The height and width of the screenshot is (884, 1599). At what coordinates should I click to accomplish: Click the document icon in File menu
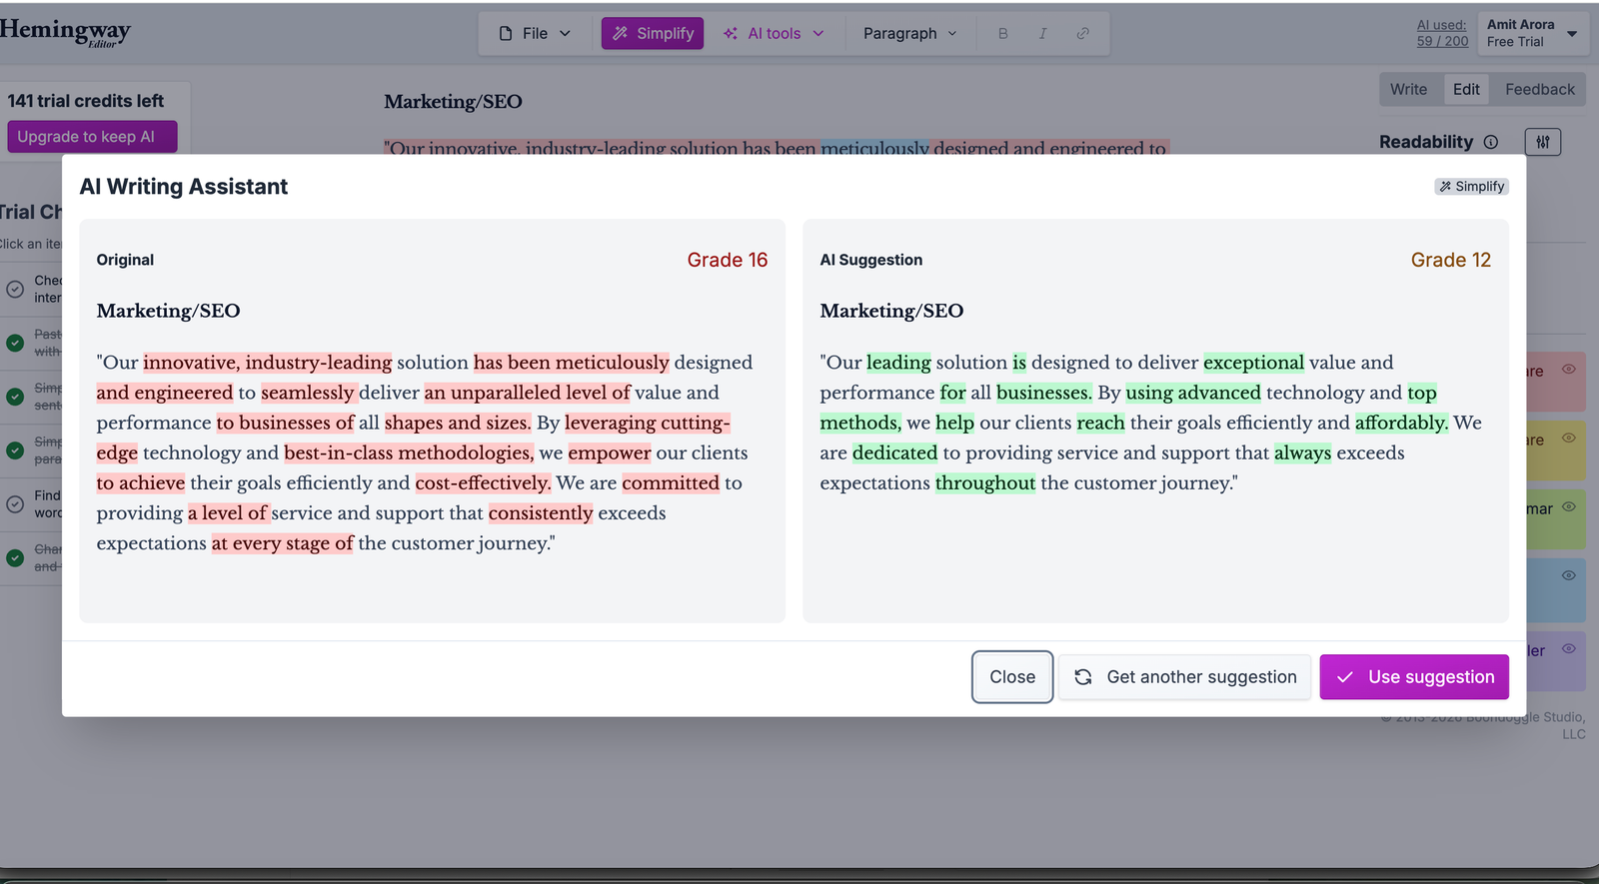click(506, 33)
